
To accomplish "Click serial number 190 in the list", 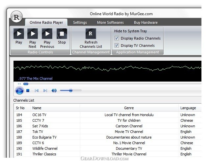I will point(19,148).
